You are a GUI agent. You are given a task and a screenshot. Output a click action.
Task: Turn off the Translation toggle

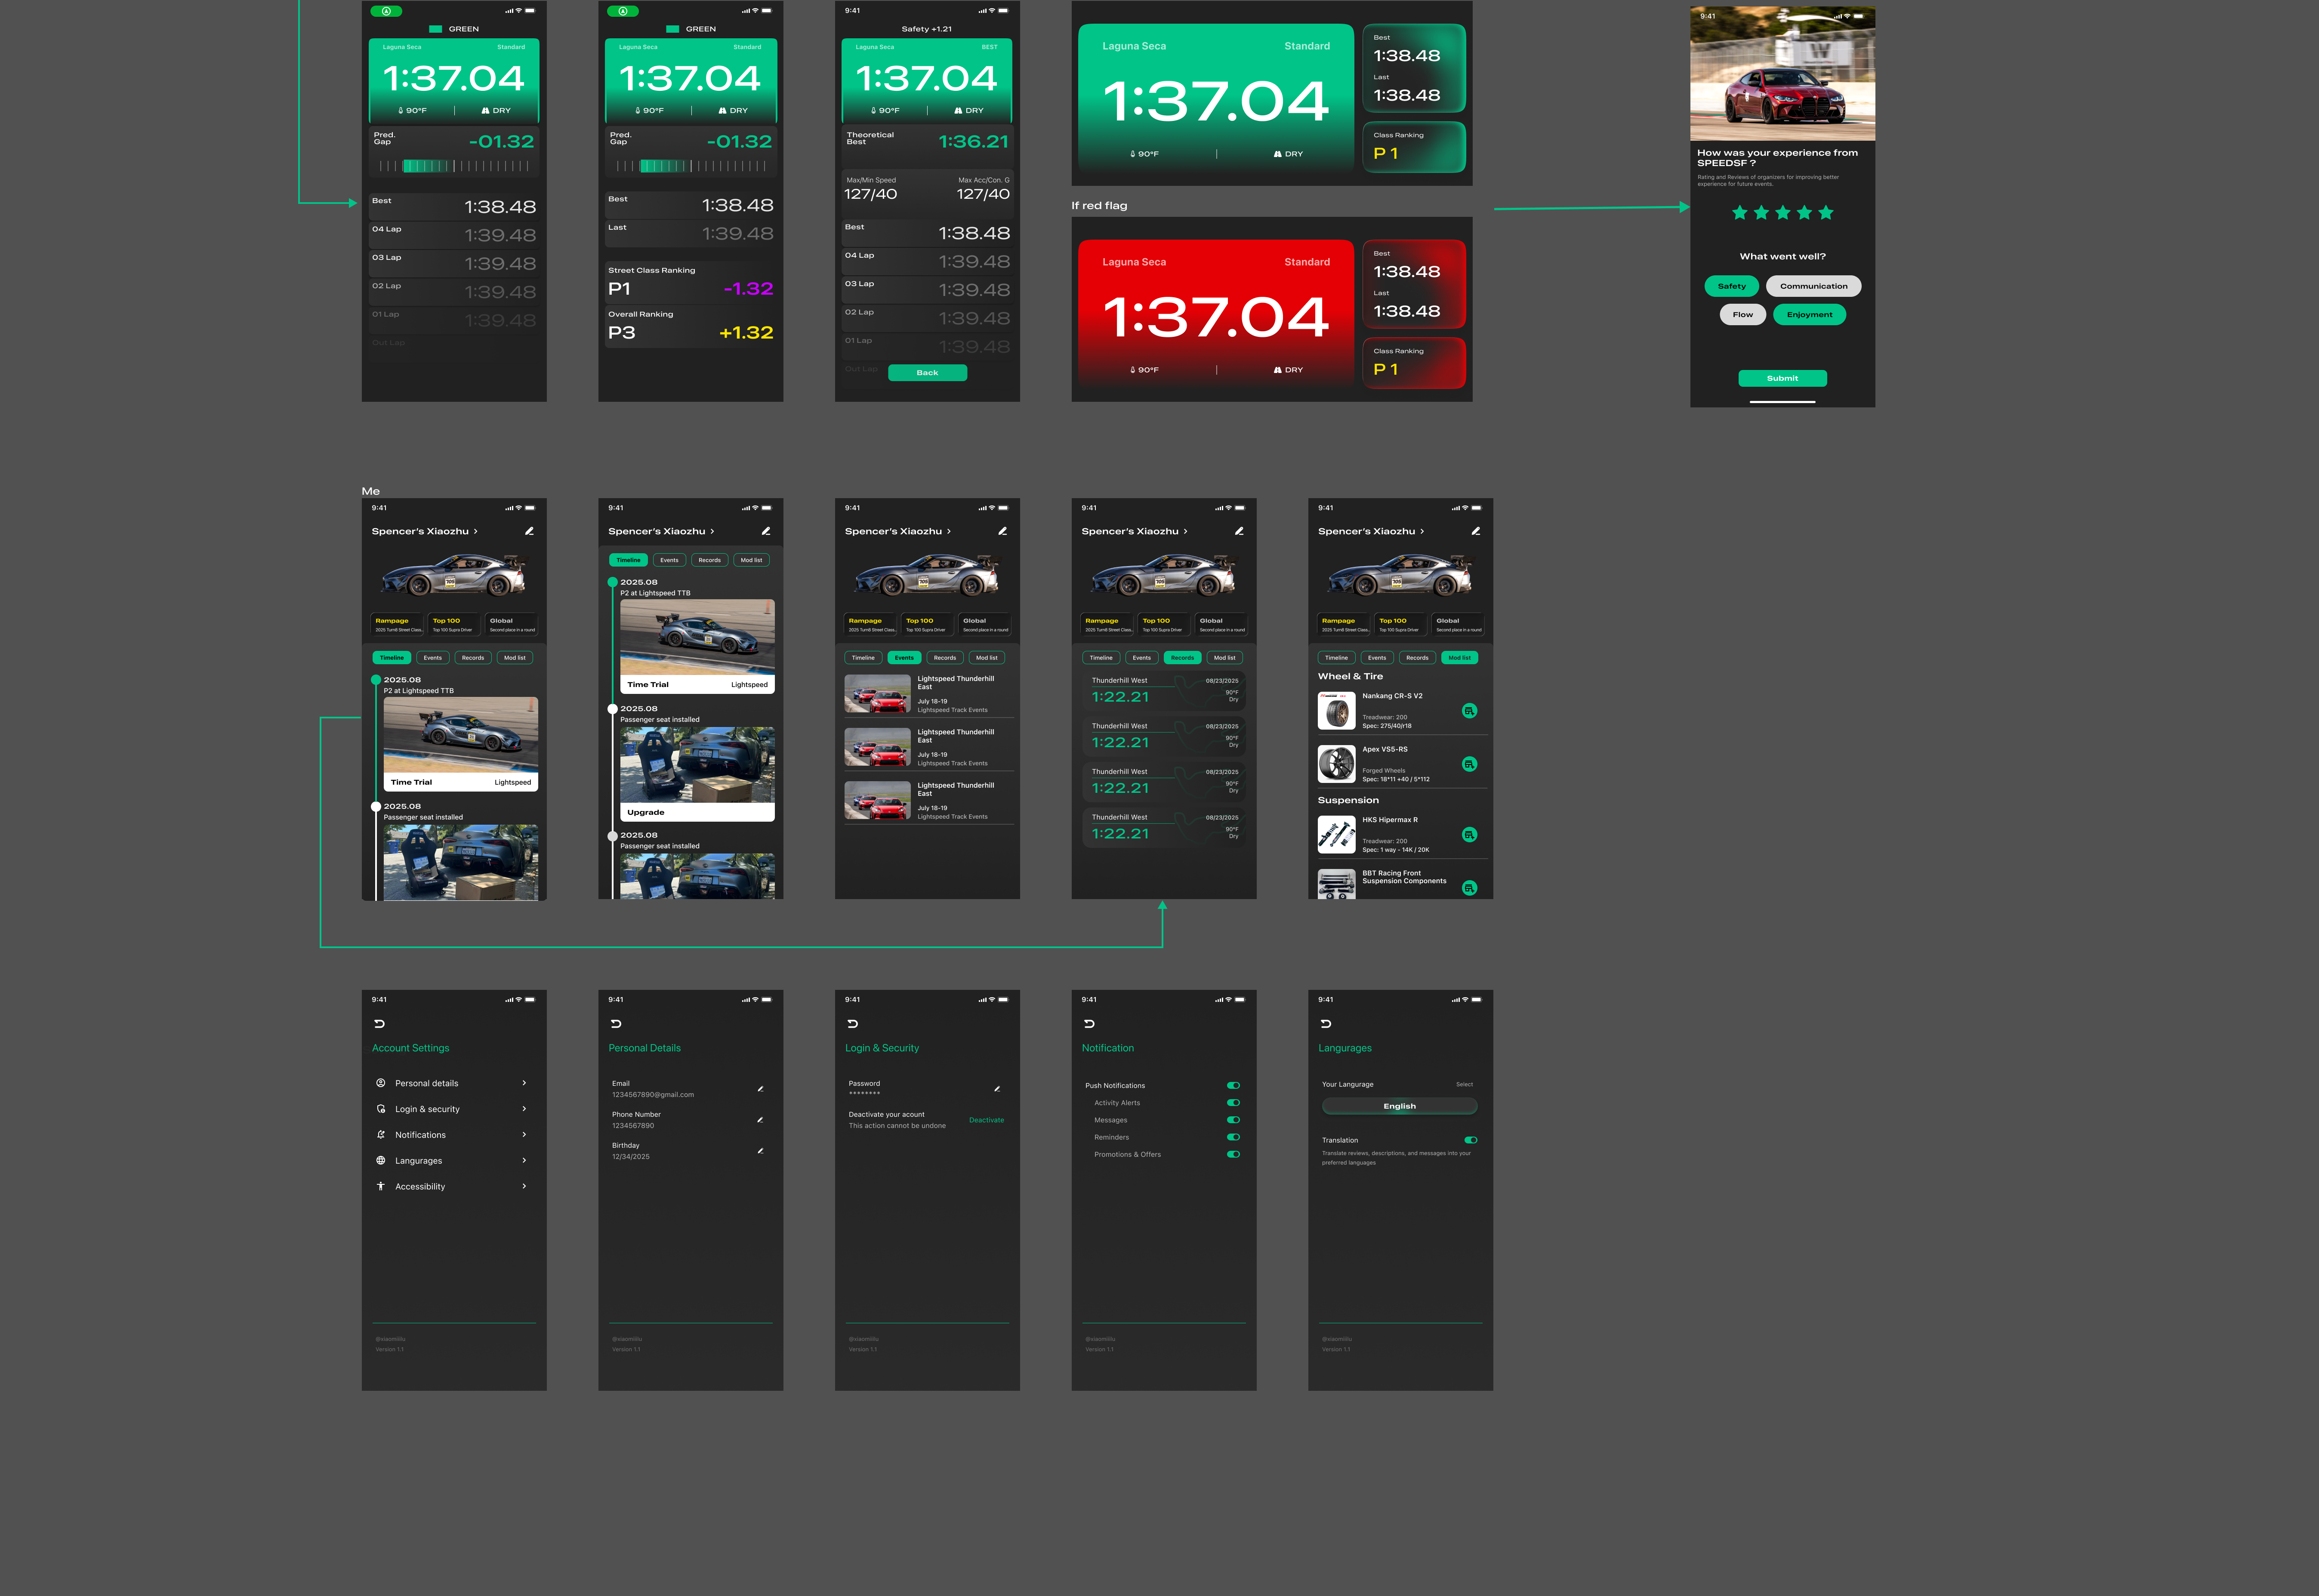coord(1470,1140)
